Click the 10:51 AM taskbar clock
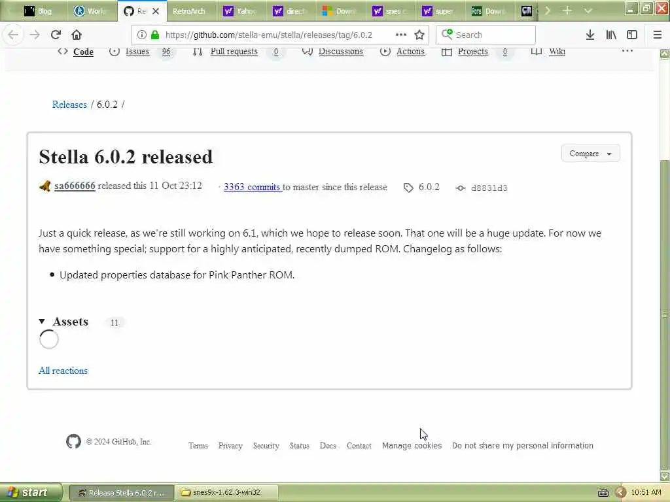 (646, 493)
